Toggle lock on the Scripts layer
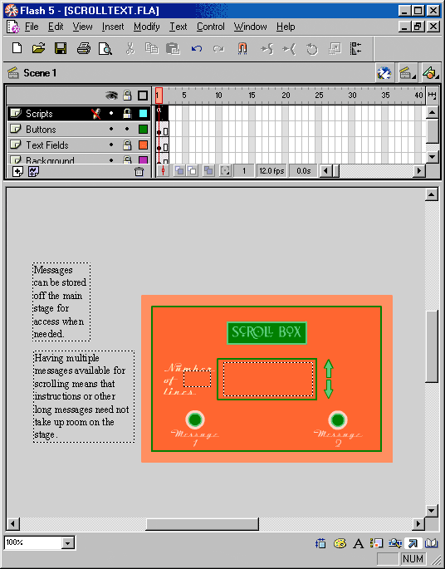445x569 pixels. point(126,114)
